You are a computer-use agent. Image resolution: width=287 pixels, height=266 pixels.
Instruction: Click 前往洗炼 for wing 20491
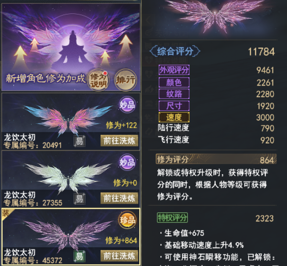pyautogui.click(x=119, y=141)
